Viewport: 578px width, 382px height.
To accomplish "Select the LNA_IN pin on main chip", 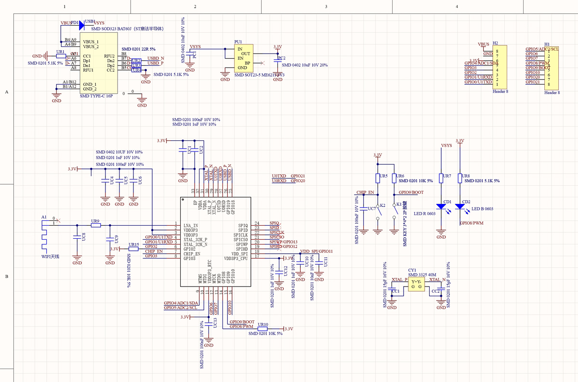I will [x=191, y=226].
